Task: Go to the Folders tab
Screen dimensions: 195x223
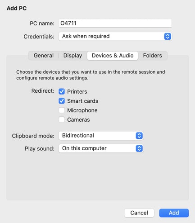Action: (152, 56)
